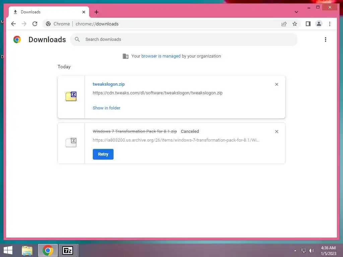Click the volume speaker tray icon
The width and height of the screenshot is (343, 257).
[x=311, y=251]
